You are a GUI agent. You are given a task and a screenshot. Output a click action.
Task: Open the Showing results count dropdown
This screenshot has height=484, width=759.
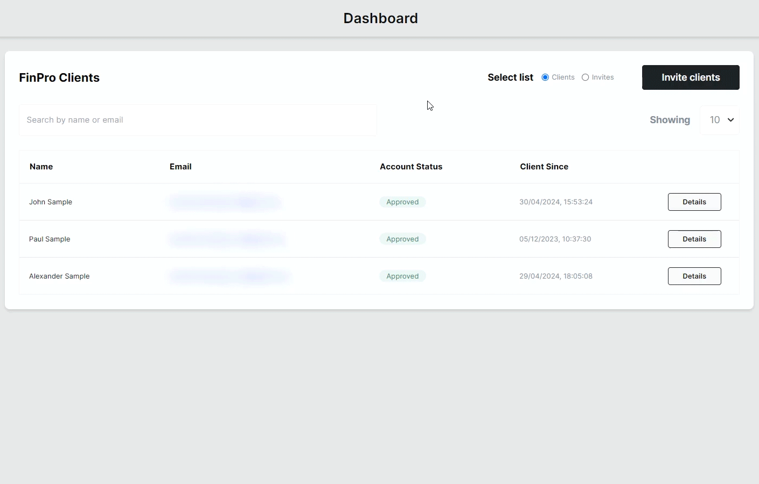click(720, 120)
